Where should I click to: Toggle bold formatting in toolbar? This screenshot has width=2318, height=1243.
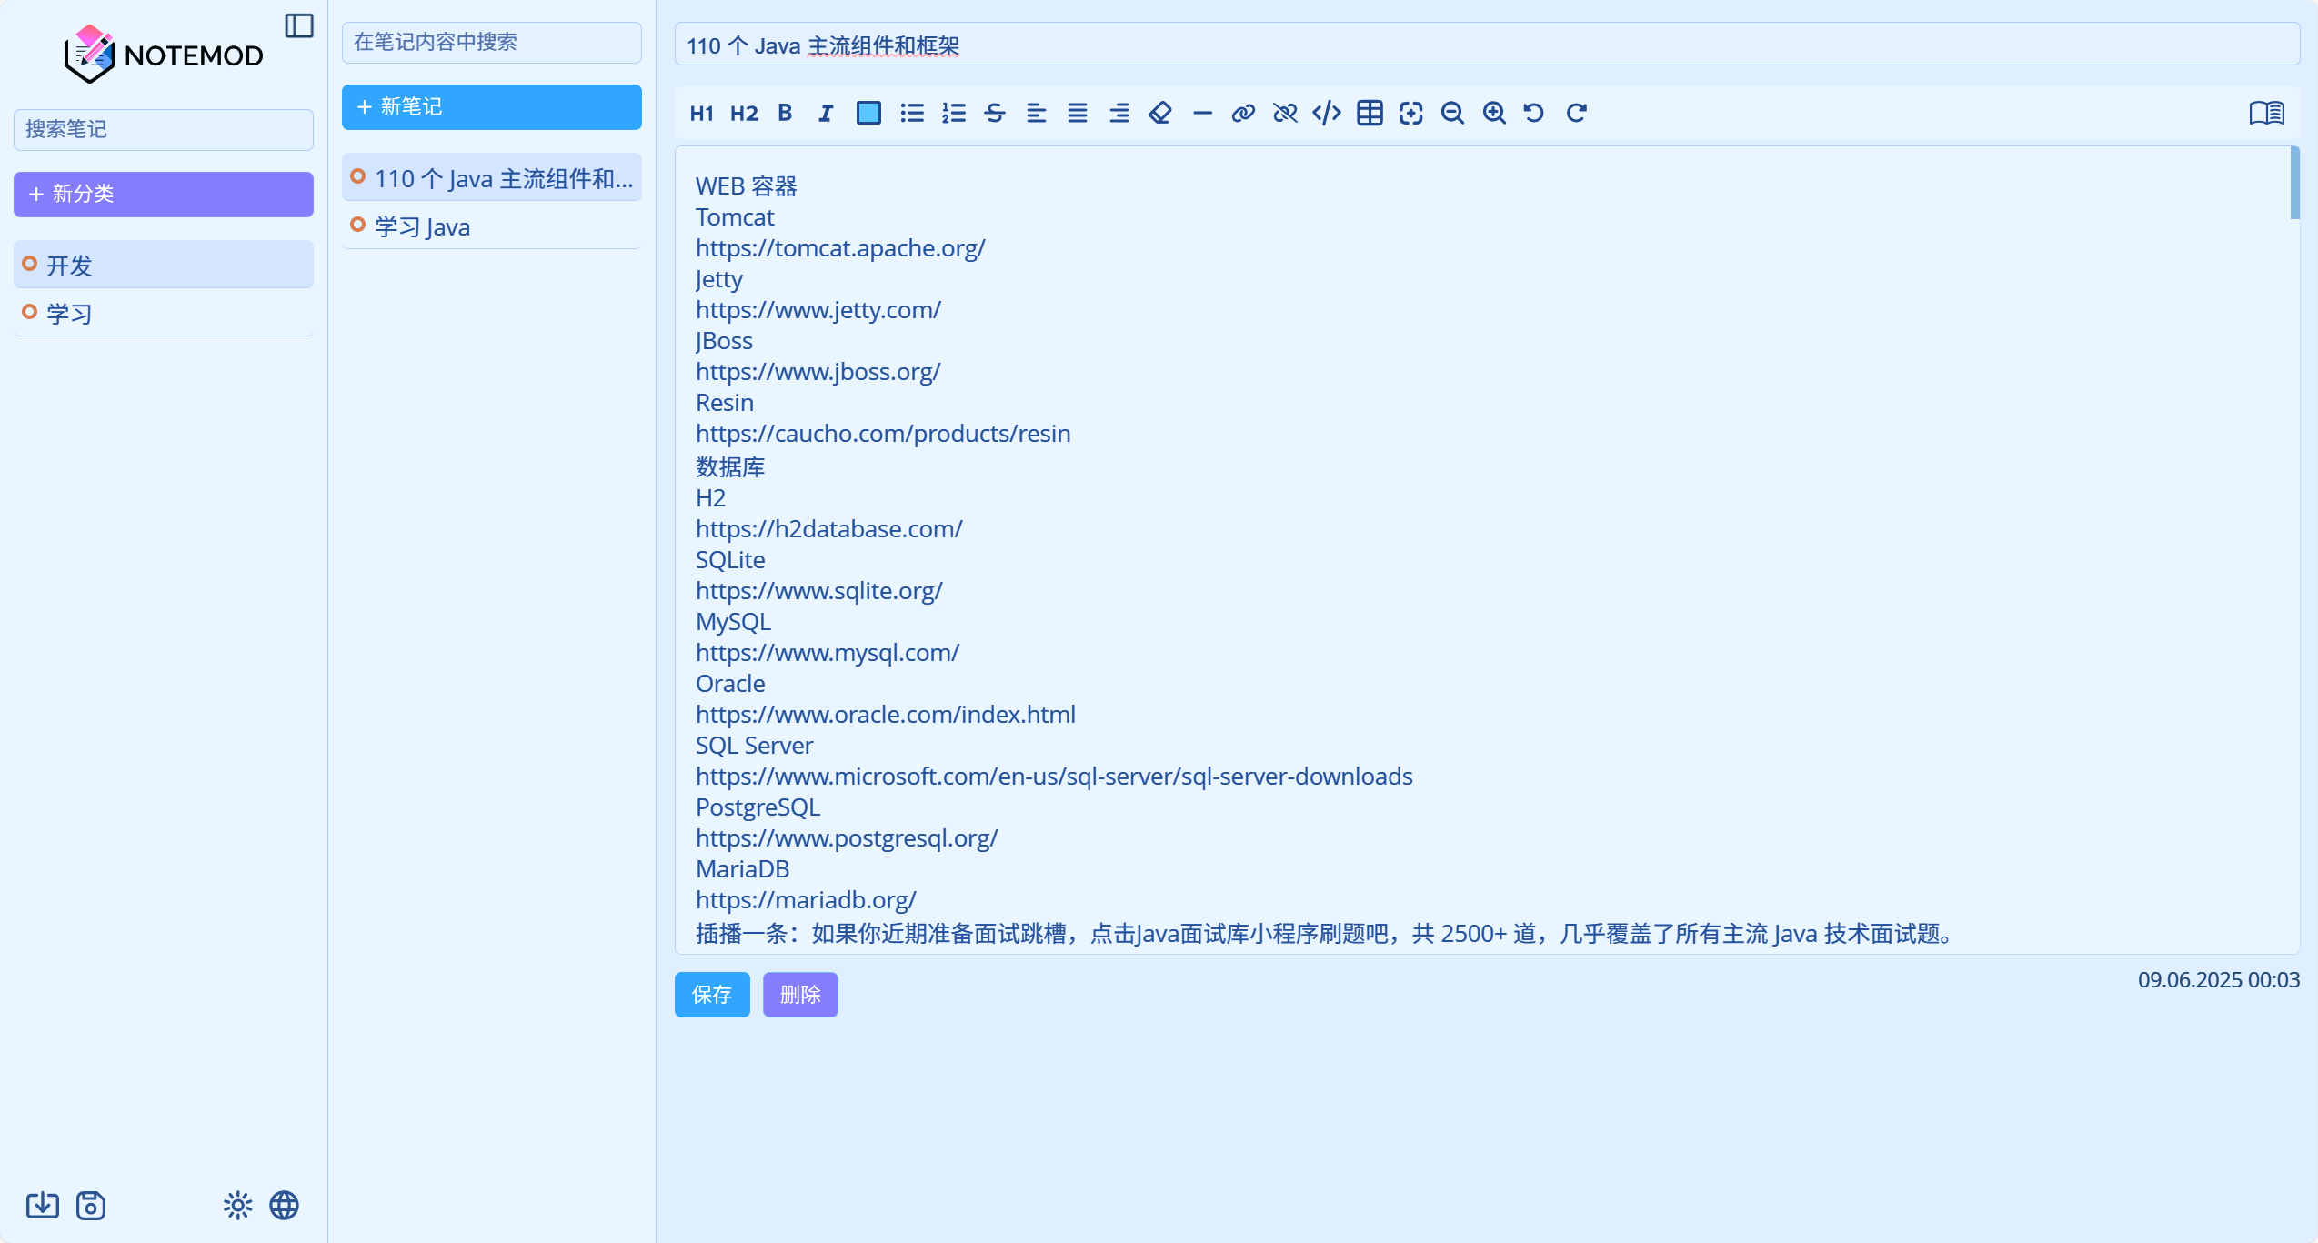point(785,113)
